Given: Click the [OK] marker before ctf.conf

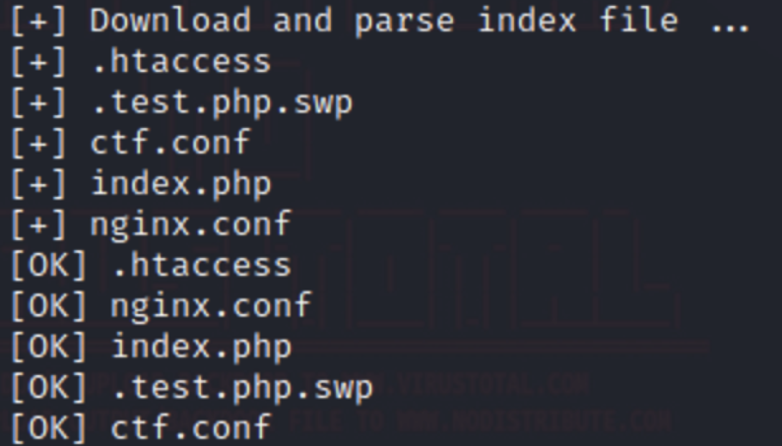Looking at the screenshot, I should tap(48, 429).
